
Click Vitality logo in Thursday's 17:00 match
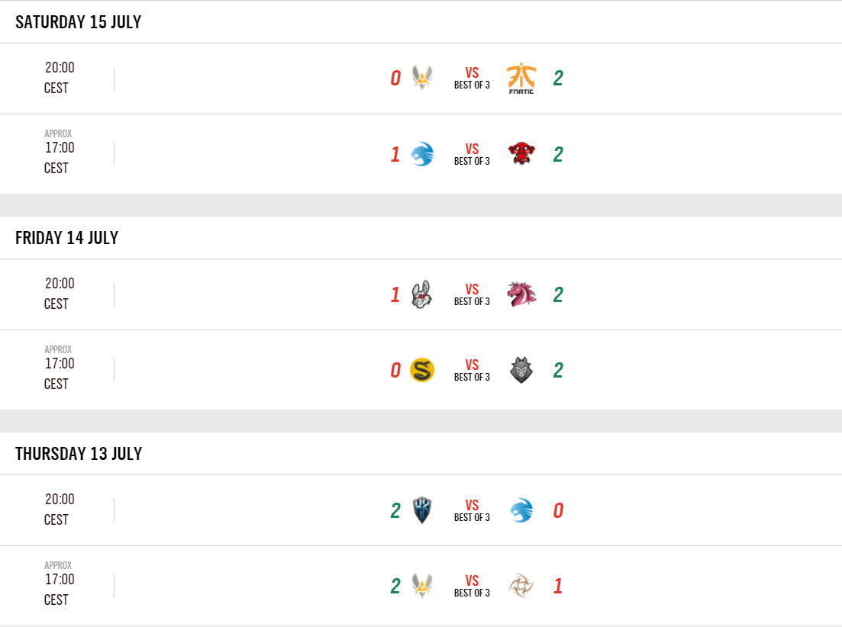(422, 586)
